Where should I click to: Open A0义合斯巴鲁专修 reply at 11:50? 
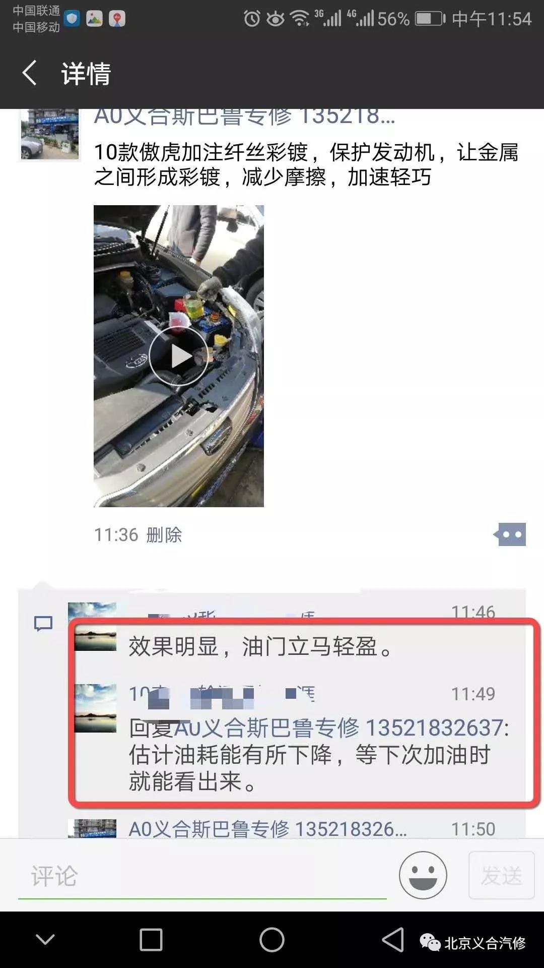pos(267,829)
